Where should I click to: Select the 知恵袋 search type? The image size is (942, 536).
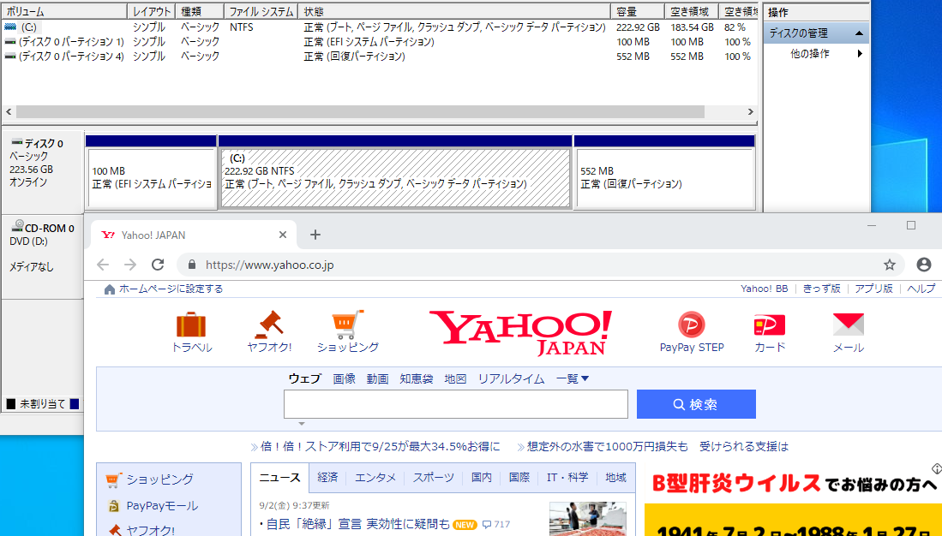(x=417, y=378)
